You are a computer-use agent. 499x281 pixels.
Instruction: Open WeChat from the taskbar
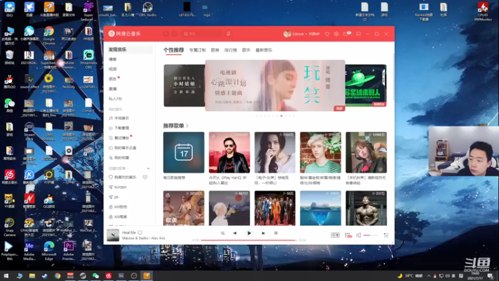click(x=96, y=276)
